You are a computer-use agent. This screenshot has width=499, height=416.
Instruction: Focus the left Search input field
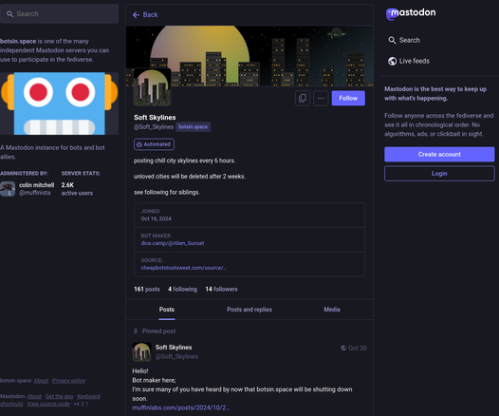point(59,14)
